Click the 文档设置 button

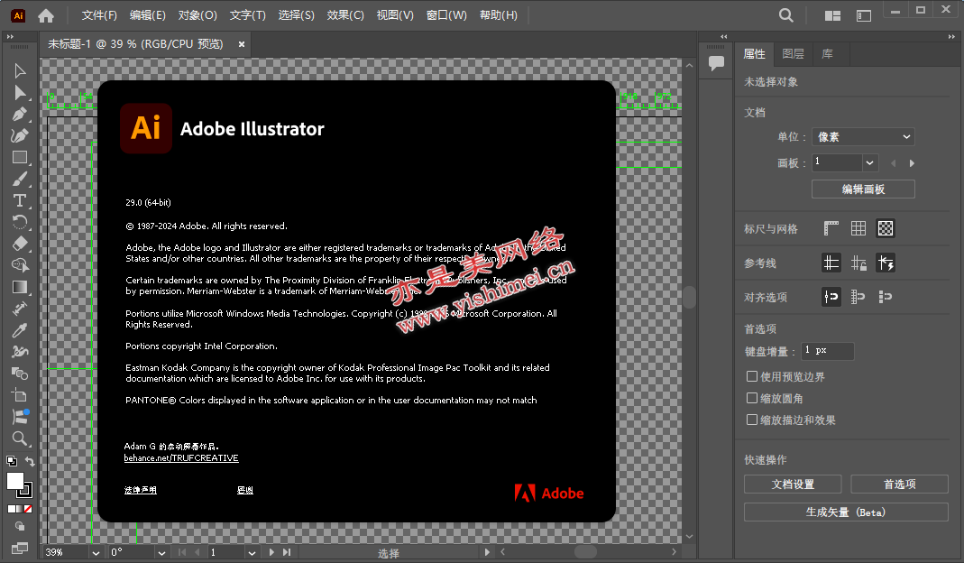click(x=793, y=485)
